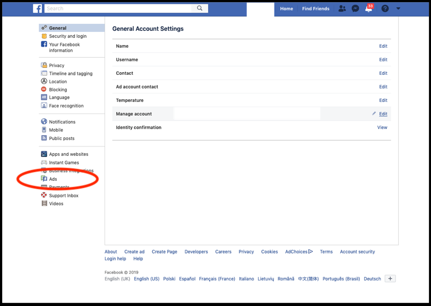Expand account dropdown arrow in top bar
This screenshot has width=431, height=306.
click(398, 8)
